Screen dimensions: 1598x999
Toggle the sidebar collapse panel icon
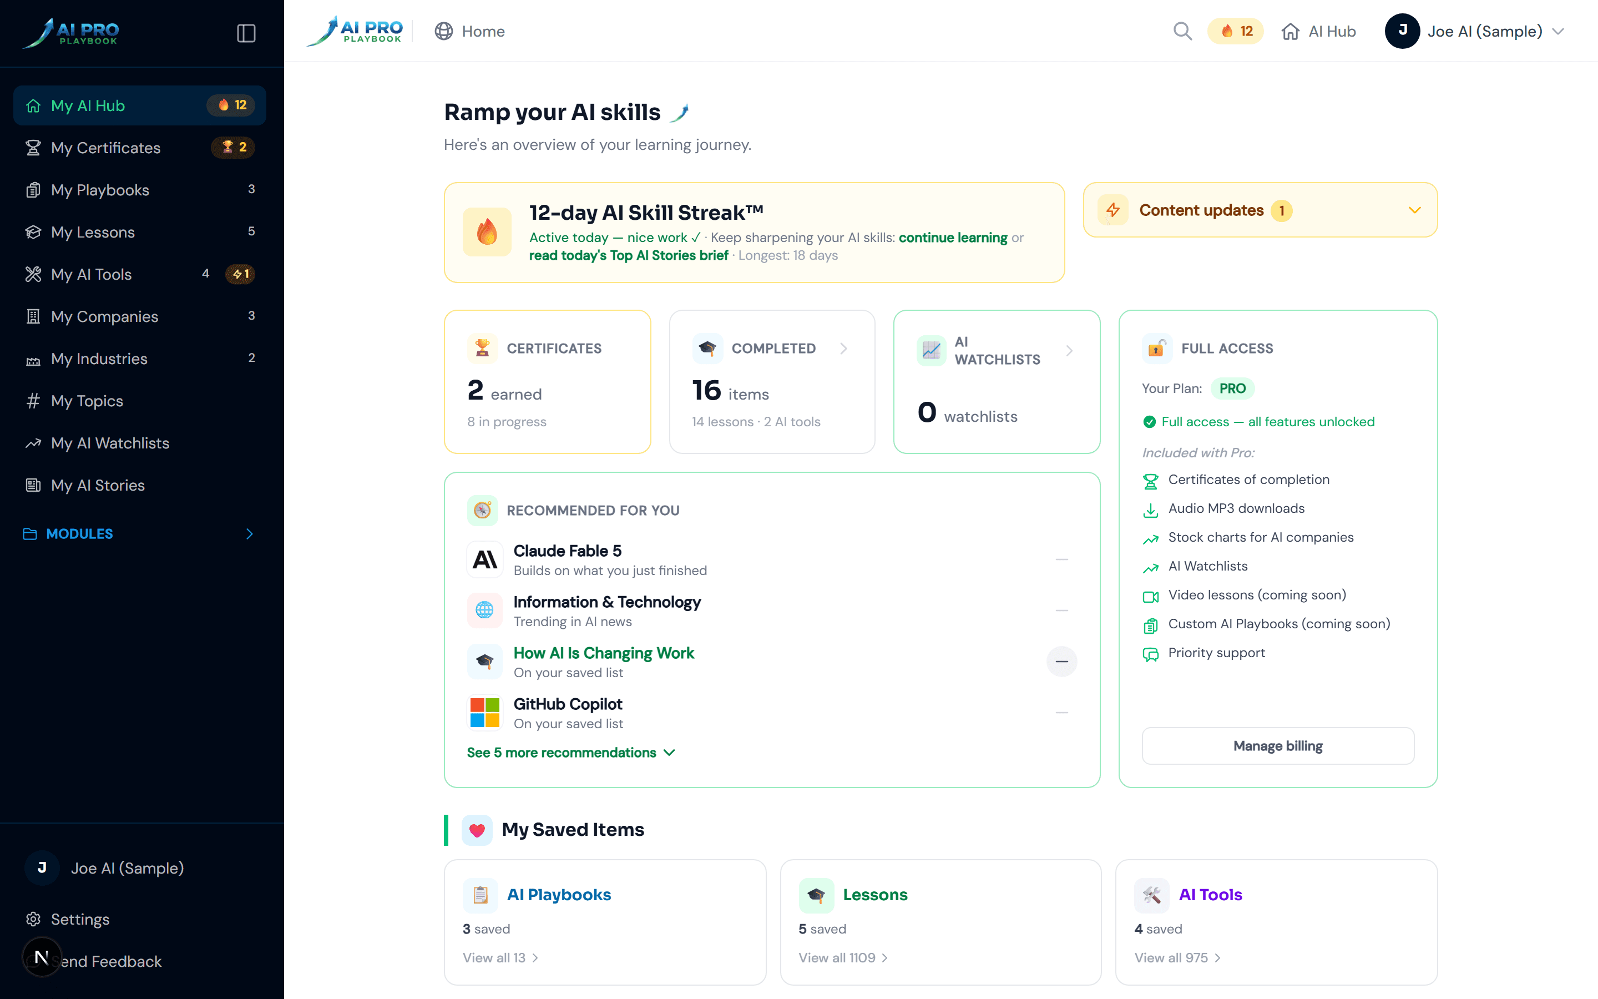[246, 33]
